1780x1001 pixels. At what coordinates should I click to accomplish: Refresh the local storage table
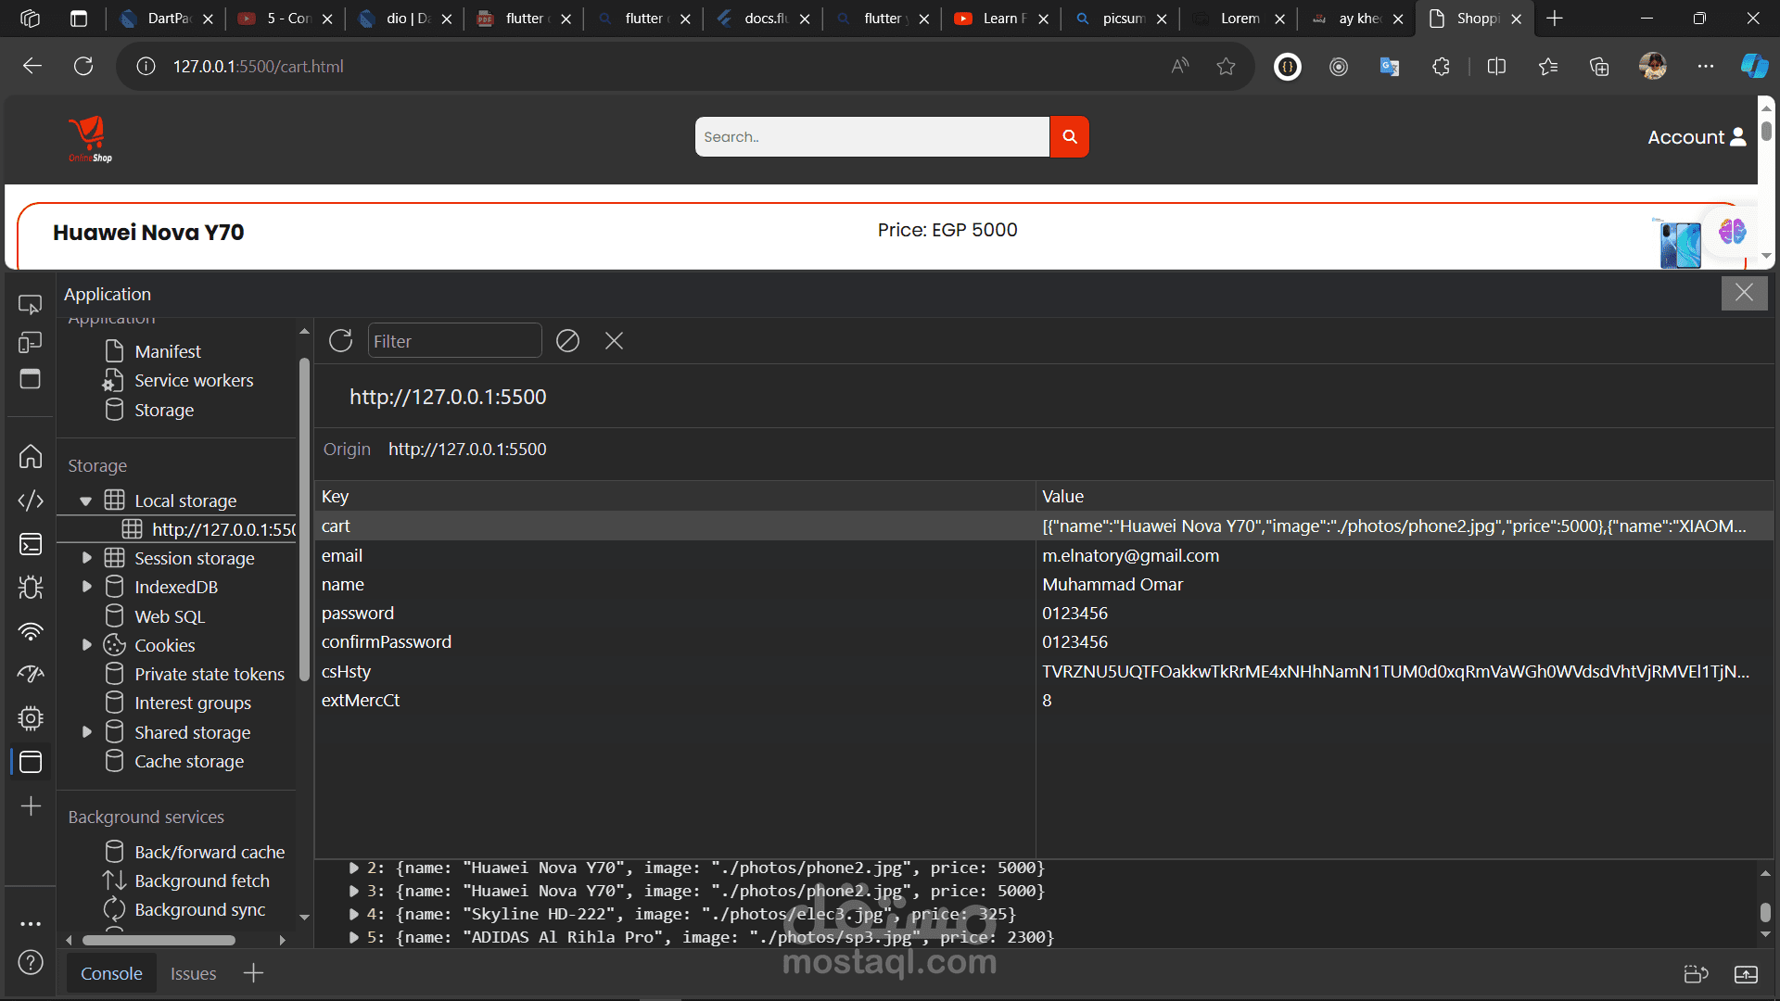tap(340, 341)
